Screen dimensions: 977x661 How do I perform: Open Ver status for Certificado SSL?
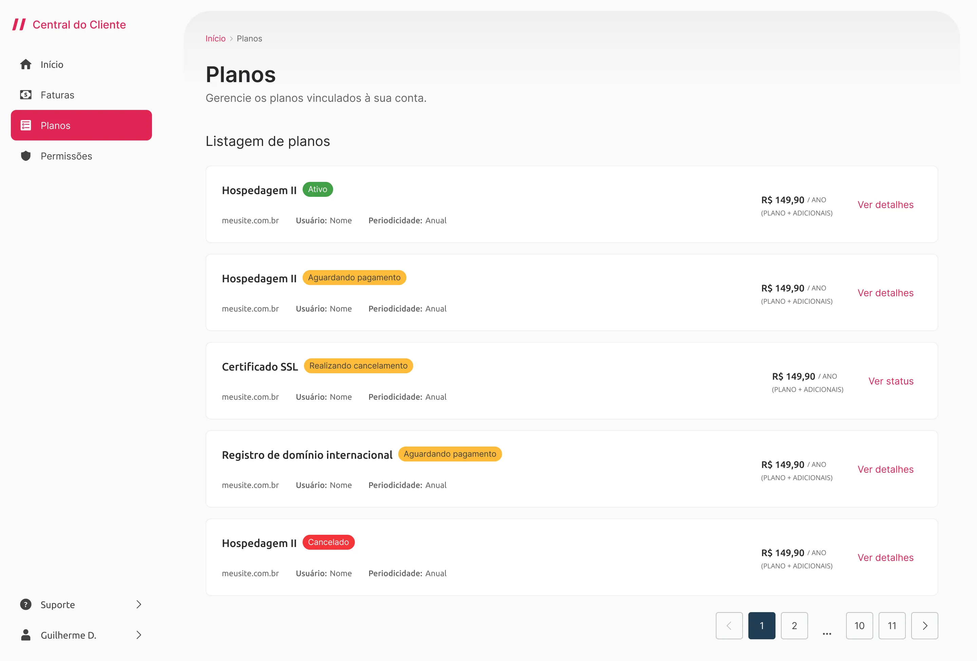click(x=891, y=381)
